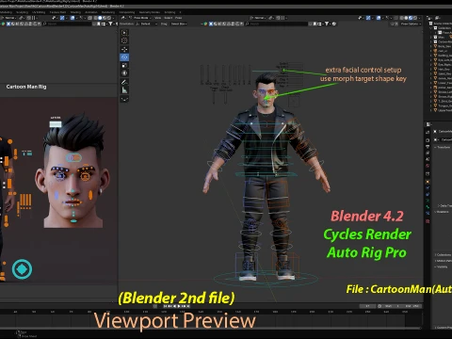
Task: Click the head picker thumbnail in rig panel
Action: click(73, 171)
